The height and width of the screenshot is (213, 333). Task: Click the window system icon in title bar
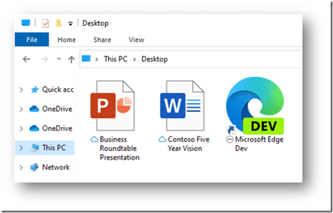click(26, 23)
